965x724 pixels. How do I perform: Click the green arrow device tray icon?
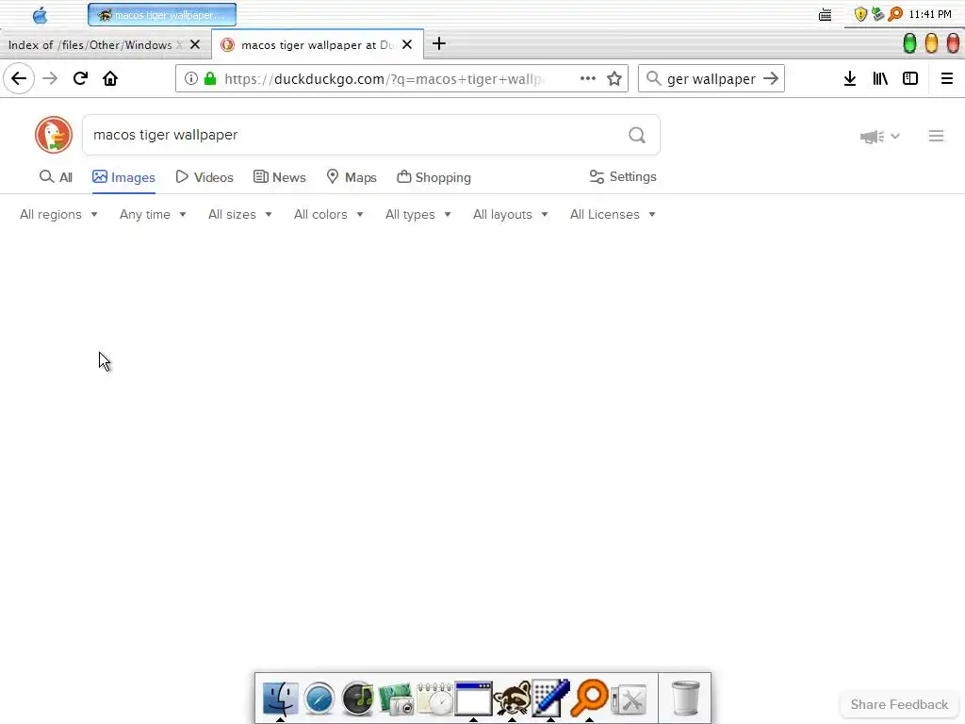click(878, 14)
